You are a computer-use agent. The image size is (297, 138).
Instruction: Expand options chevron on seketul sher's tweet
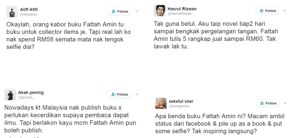point(285,103)
